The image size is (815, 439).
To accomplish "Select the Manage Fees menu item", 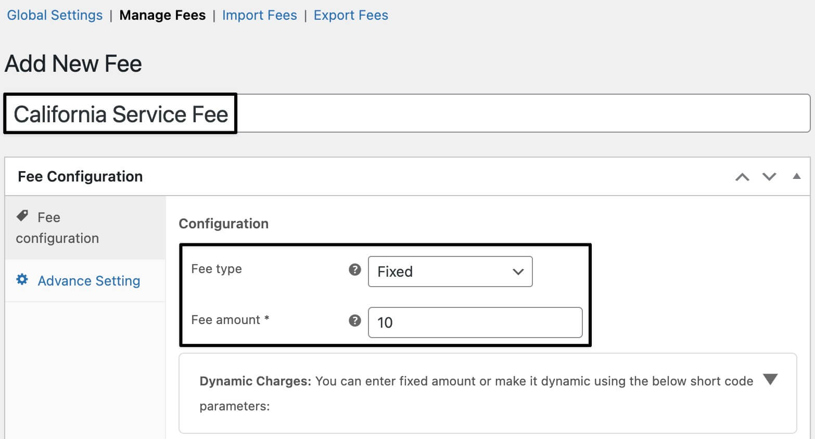I will [162, 15].
